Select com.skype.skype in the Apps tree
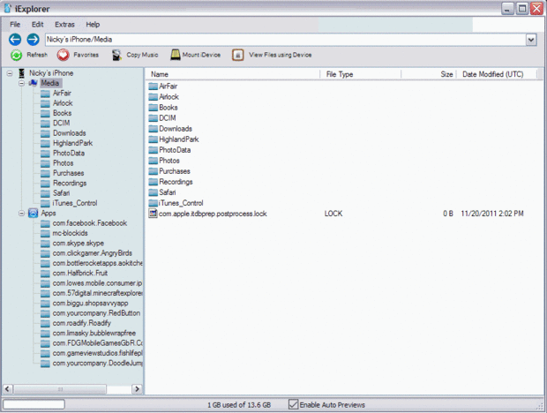The height and width of the screenshot is (413, 547). tap(79, 244)
